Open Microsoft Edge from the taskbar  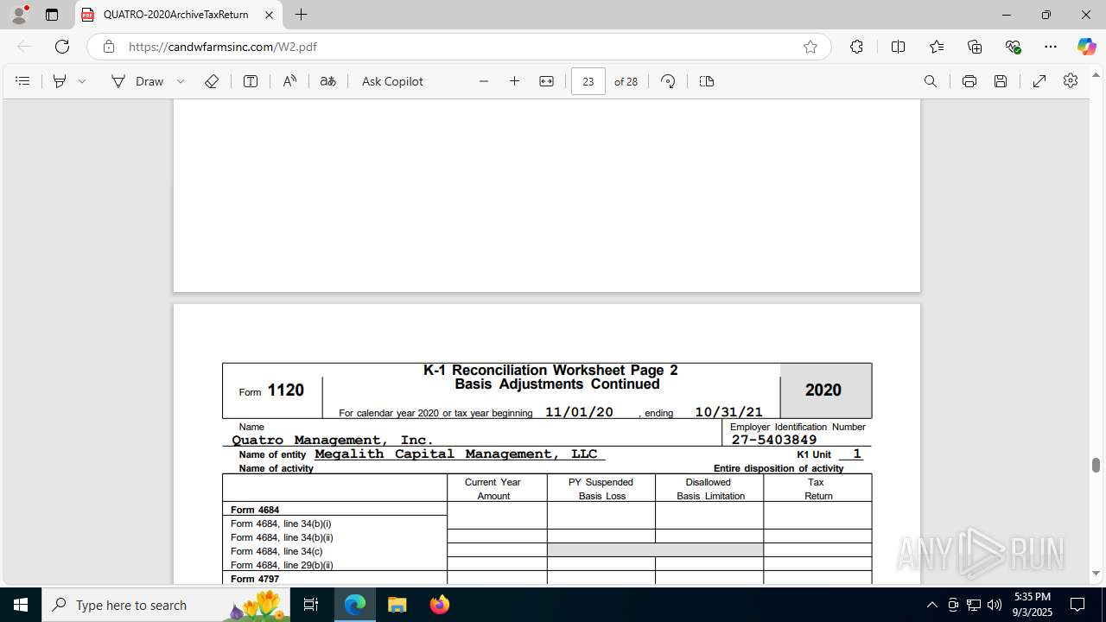[x=355, y=605]
